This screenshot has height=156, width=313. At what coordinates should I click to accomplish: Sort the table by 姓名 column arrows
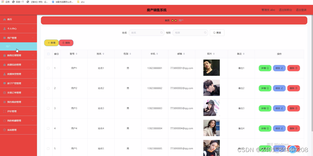pyautogui.click(x=103, y=54)
